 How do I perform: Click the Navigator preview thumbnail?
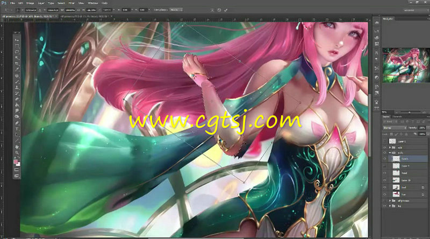(x=406, y=65)
